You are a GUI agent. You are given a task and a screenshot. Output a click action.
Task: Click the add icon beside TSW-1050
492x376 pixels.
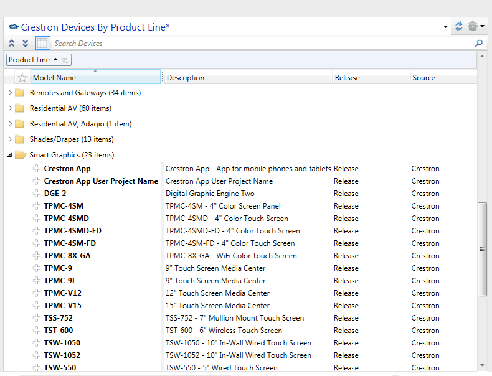click(x=37, y=342)
